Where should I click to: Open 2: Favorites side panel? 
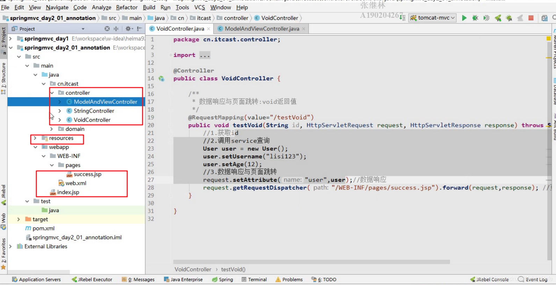pyautogui.click(x=3, y=254)
